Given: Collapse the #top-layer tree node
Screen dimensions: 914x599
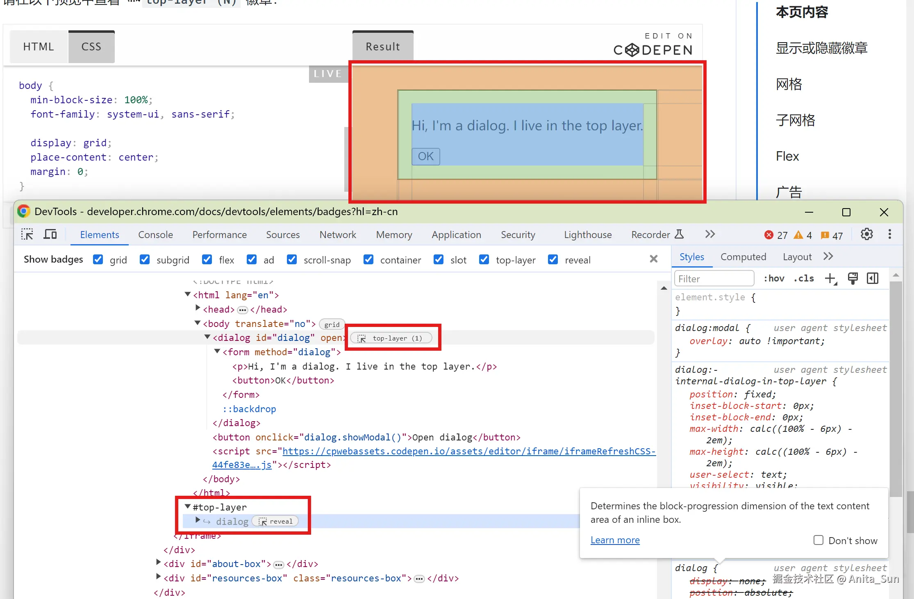Looking at the screenshot, I should 188,507.
